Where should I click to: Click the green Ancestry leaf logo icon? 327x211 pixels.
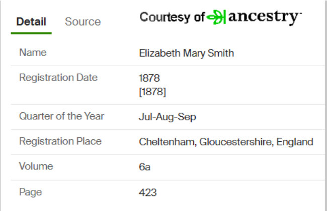pos(216,17)
